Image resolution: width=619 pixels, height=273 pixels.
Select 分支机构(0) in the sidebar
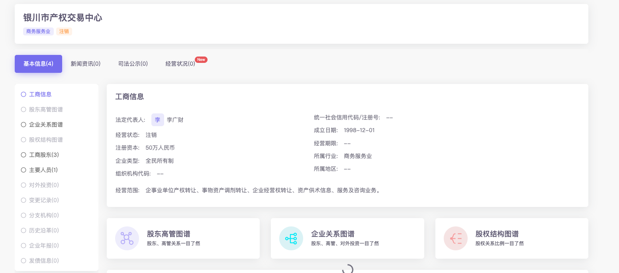pyautogui.click(x=44, y=215)
